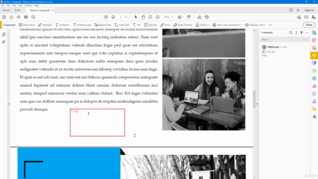Go to the previous page with up arrow
This screenshot has width=318, height=179.
pyautogui.click(x=106, y=17)
